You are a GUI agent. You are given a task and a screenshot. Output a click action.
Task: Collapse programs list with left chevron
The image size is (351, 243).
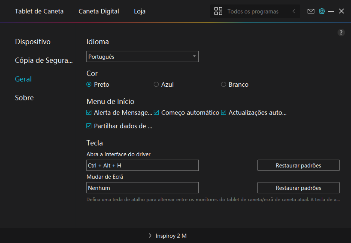point(294,11)
